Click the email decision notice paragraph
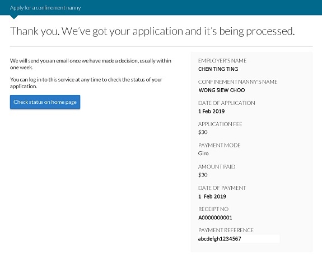 click(x=91, y=64)
